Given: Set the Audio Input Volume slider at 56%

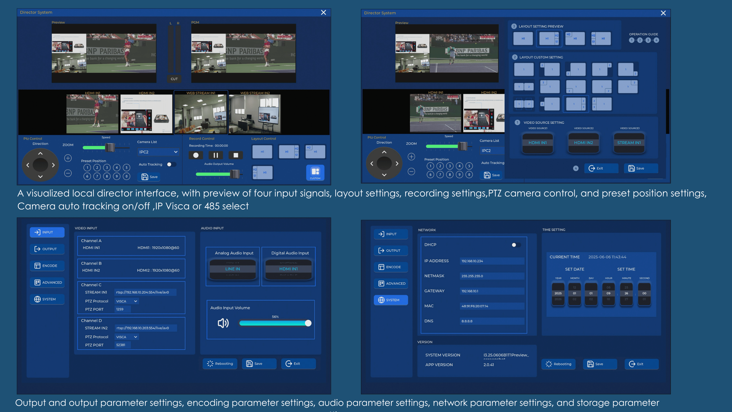Looking at the screenshot, I should pyautogui.click(x=275, y=323).
